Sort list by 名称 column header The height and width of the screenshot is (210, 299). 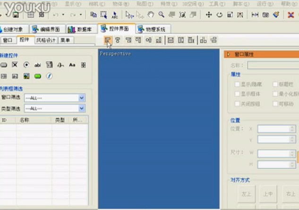(34, 120)
